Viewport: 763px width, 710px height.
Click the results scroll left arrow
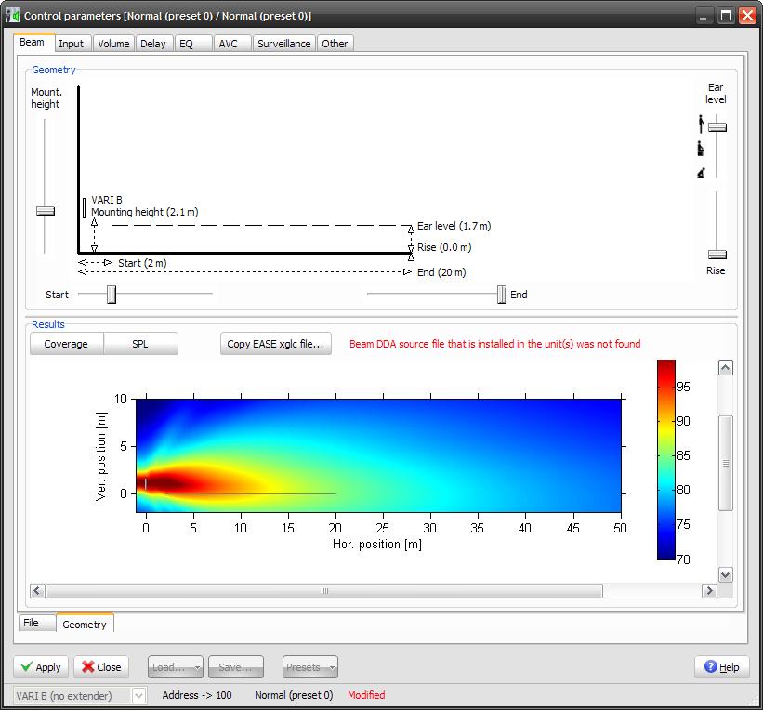[x=37, y=591]
